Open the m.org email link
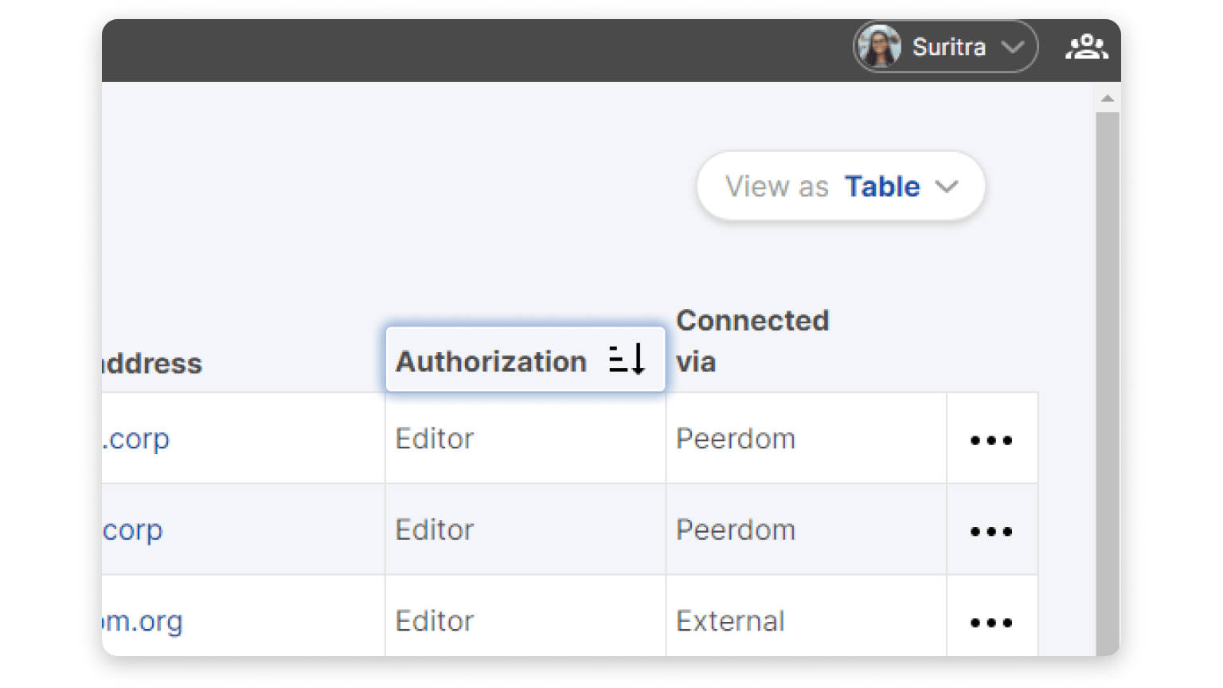 tap(143, 621)
